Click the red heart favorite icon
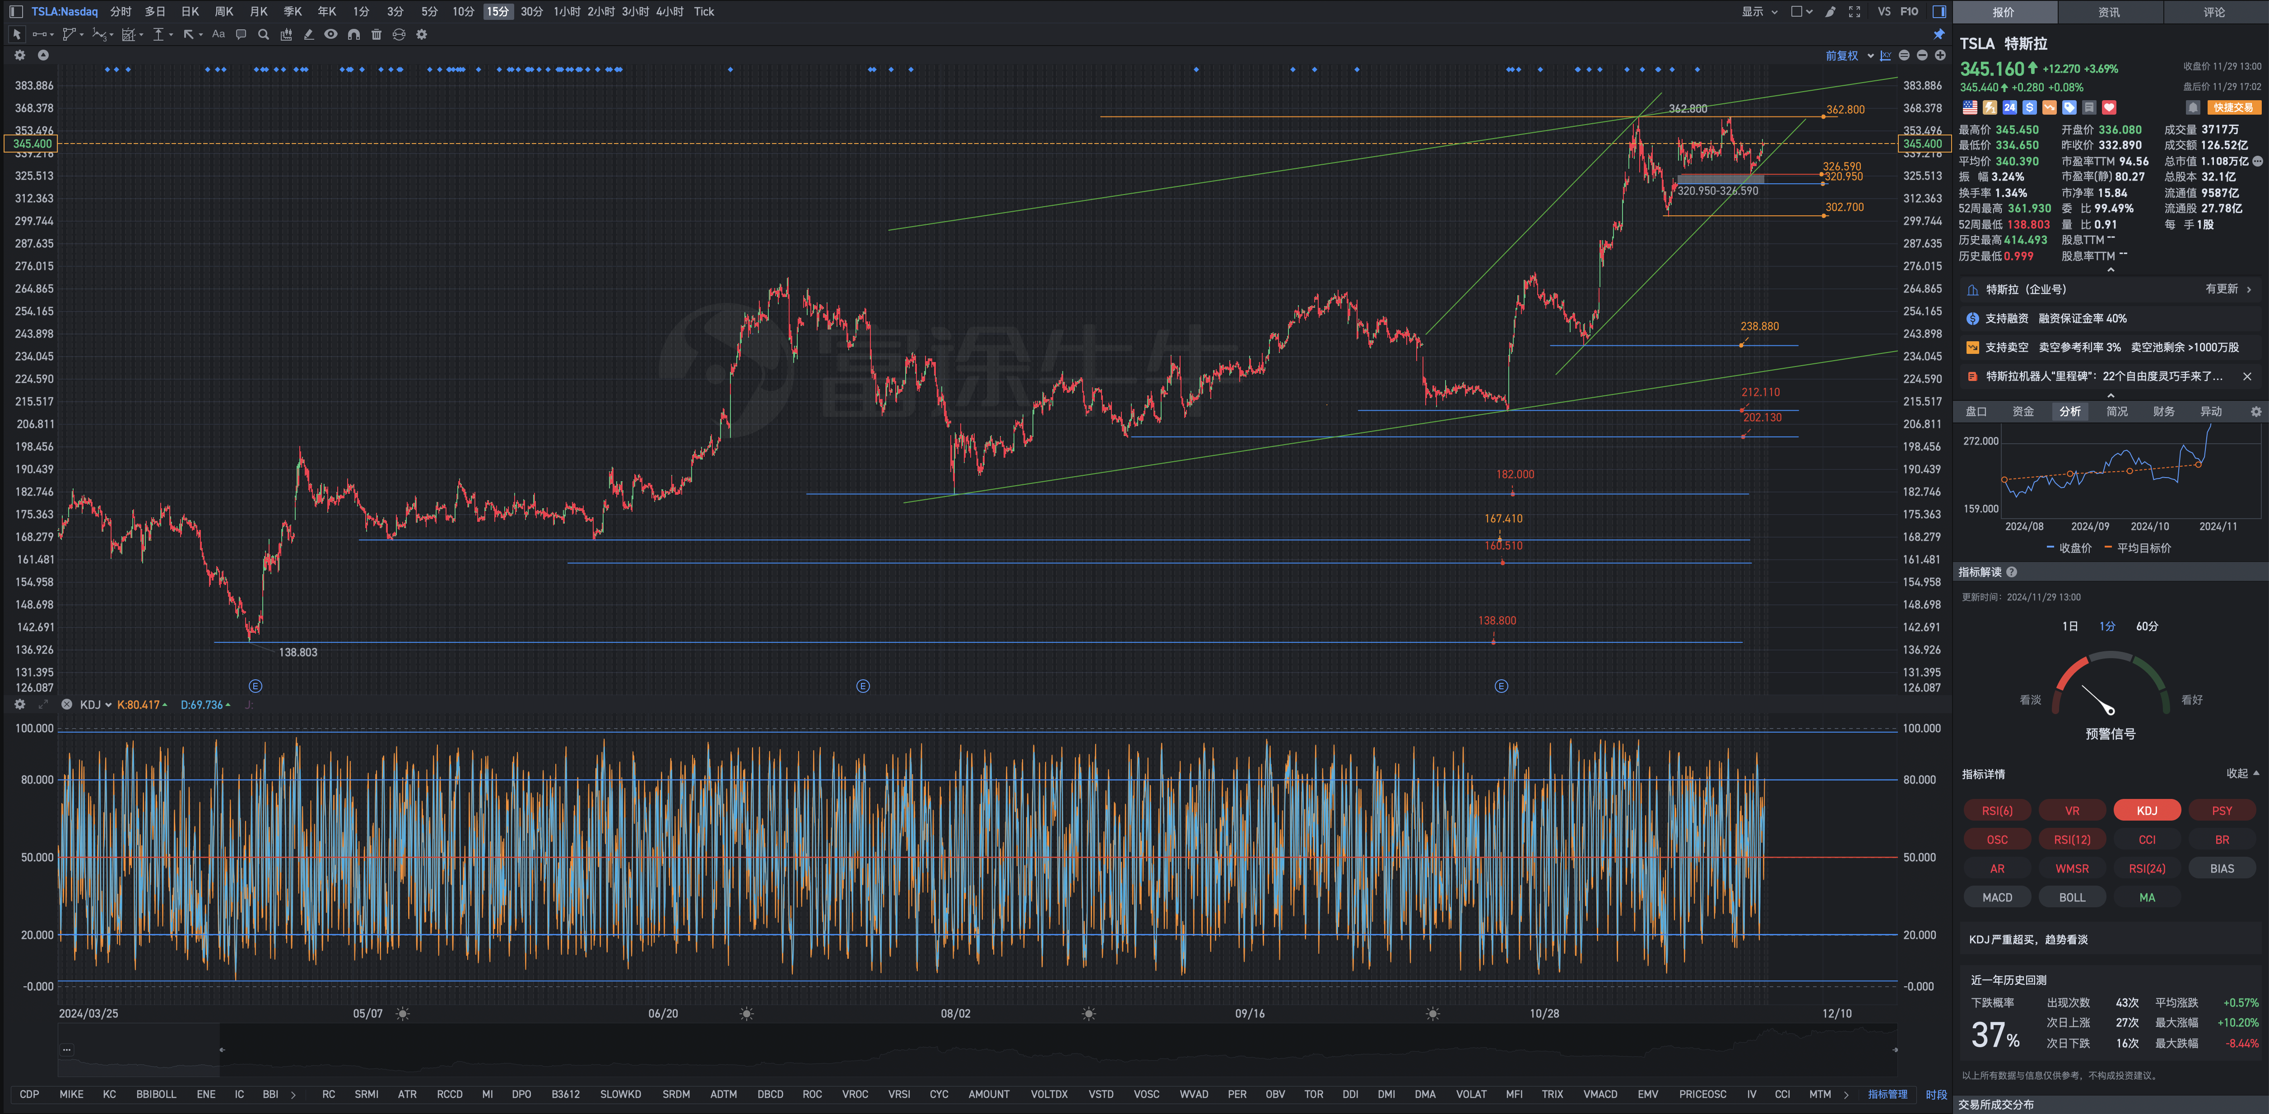 2110,107
